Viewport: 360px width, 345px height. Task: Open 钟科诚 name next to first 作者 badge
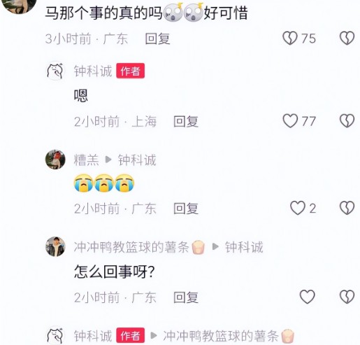[93, 71]
